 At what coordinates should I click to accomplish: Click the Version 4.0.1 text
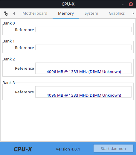pyautogui.click(x=68, y=149)
